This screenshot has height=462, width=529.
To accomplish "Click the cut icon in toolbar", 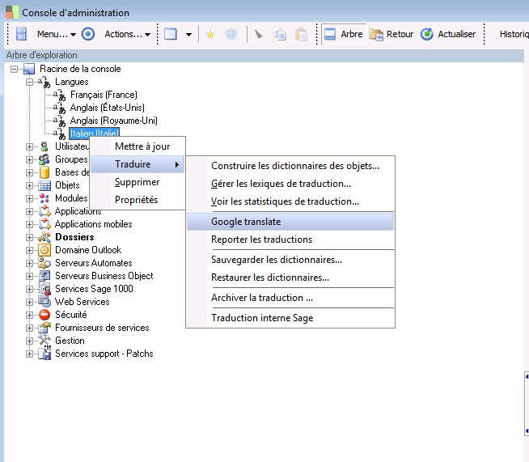I will click(259, 34).
